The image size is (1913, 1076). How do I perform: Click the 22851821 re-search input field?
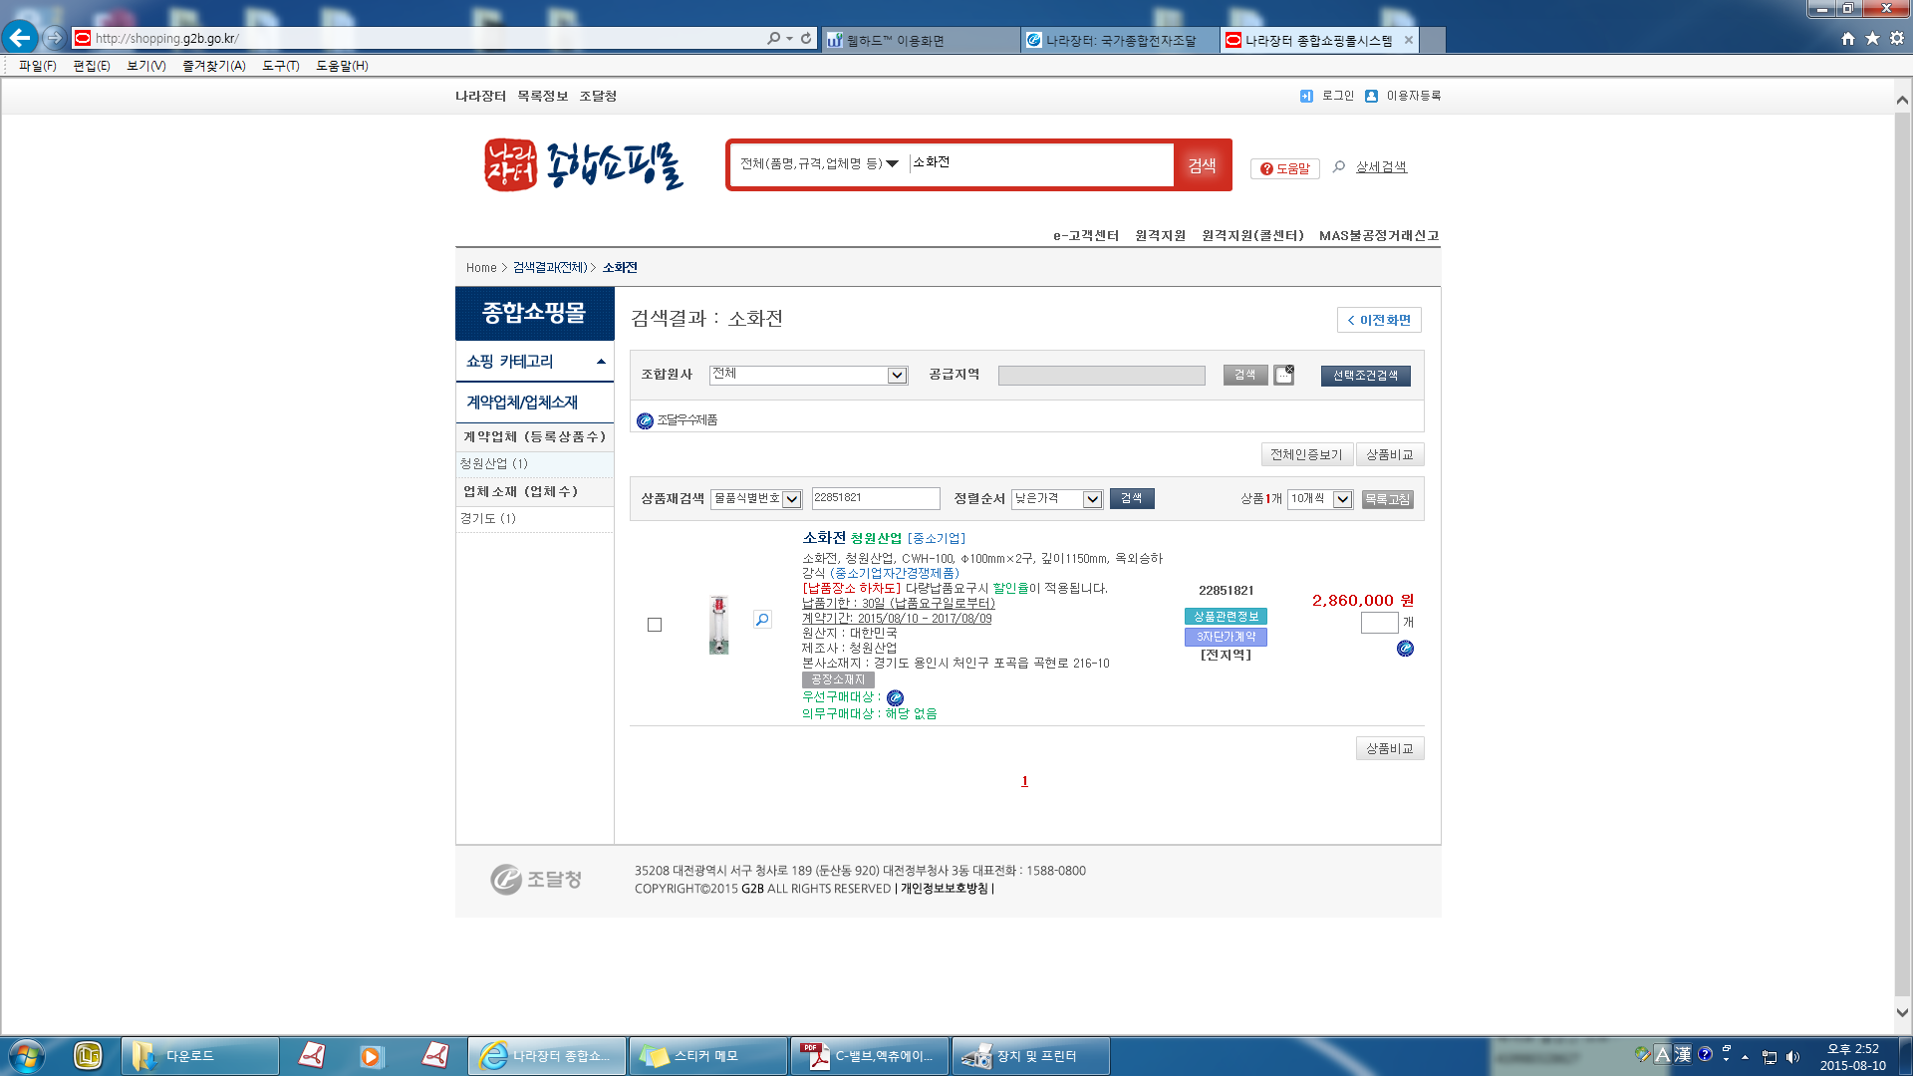click(x=875, y=499)
